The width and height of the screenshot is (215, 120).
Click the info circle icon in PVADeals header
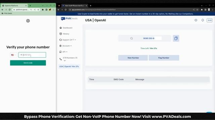tap(196, 20)
